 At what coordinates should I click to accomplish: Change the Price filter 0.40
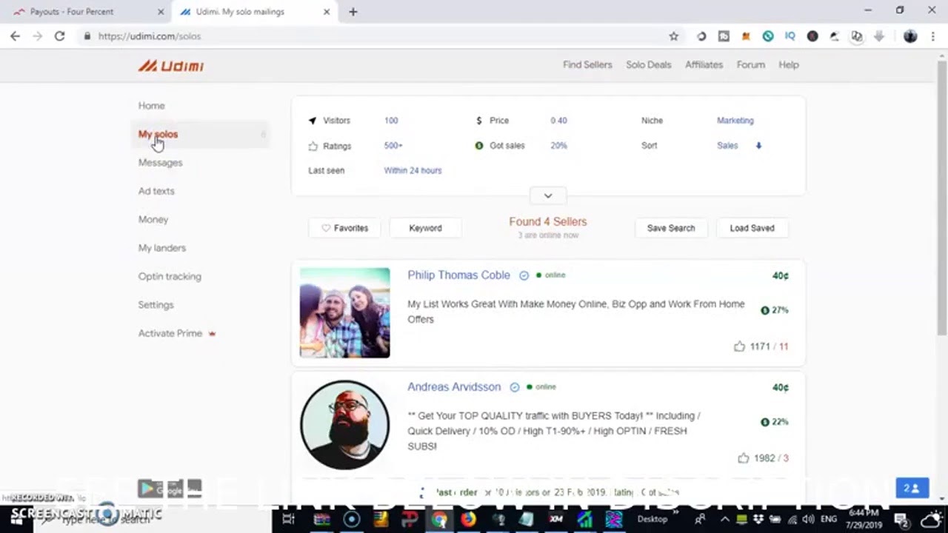558,121
